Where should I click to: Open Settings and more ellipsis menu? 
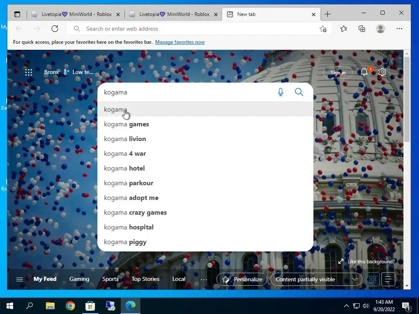(399, 29)
